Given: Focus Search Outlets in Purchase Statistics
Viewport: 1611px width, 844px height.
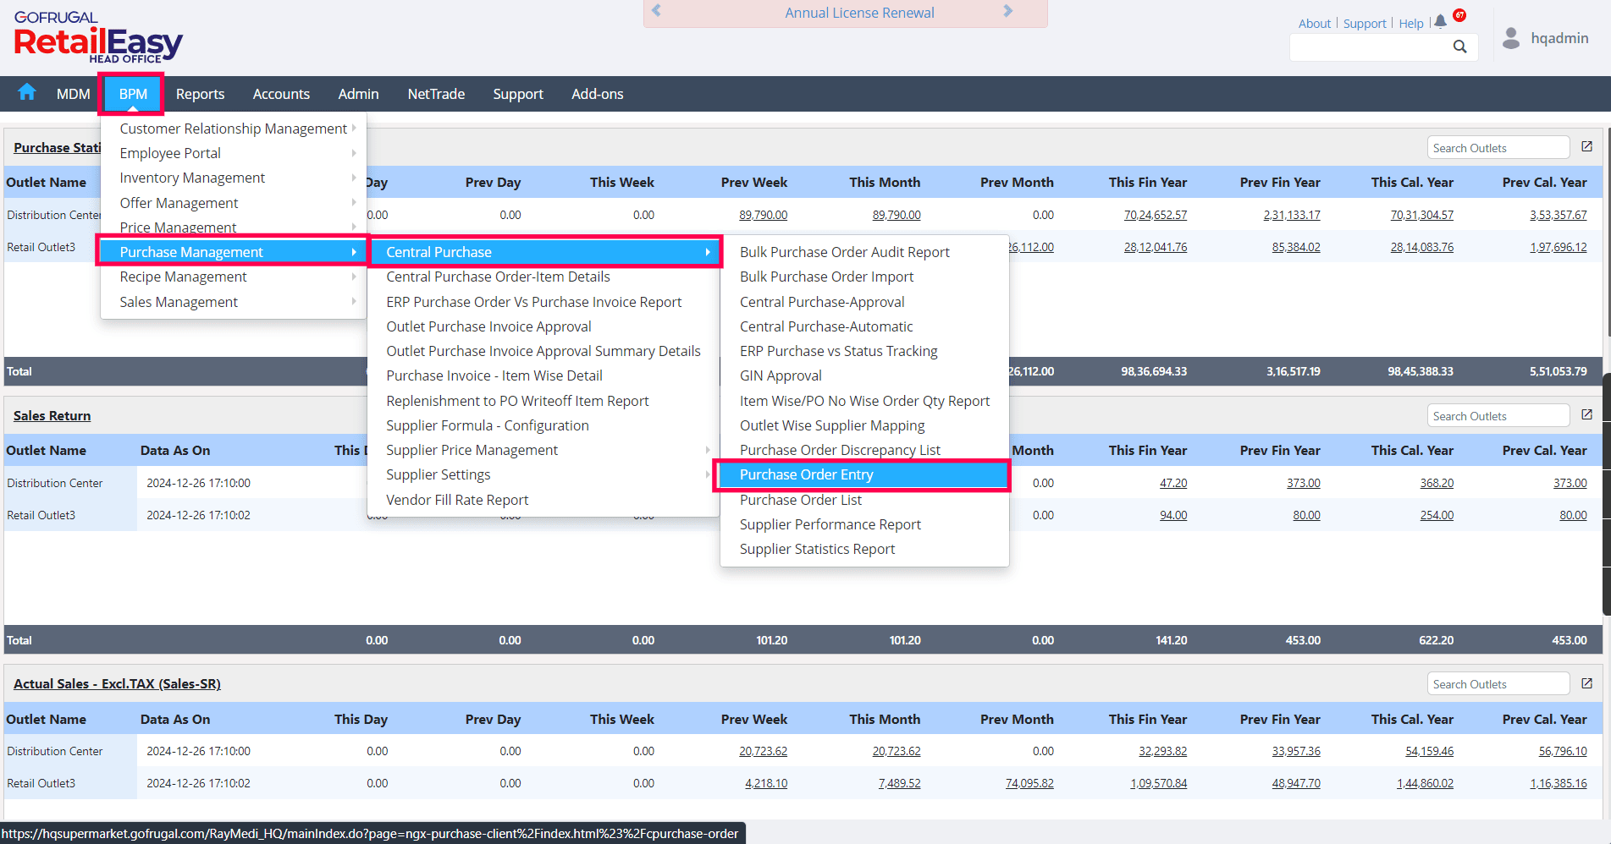Looking at the screenshot, I should click(1498, 148).
